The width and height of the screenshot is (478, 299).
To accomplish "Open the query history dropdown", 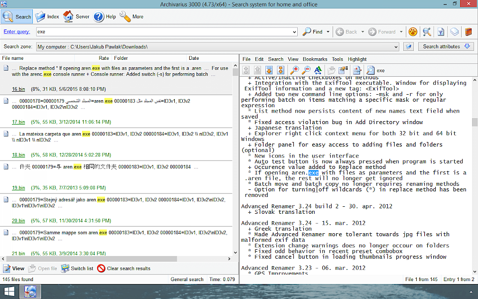I will point(294,32).
